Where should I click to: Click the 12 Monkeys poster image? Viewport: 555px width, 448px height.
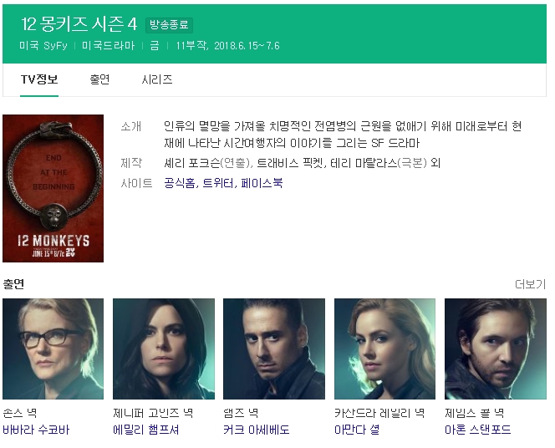click(x=53, y=188)
